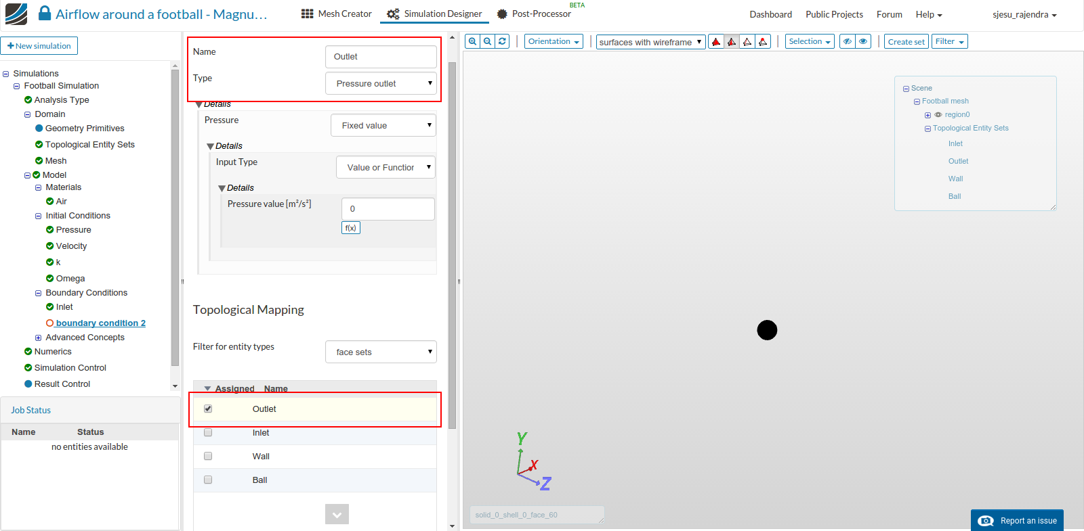Viewport: 1084px width, 531px height.
Task: Collapse the Scene tree root
Action: (906, 89)
